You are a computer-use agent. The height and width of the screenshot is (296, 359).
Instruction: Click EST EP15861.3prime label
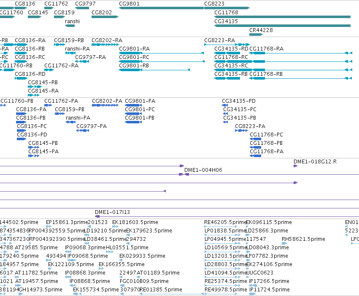[67, 222]
